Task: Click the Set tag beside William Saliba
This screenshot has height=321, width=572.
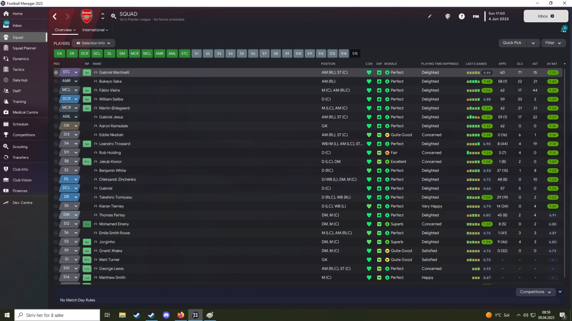Action: pos(87,99)
